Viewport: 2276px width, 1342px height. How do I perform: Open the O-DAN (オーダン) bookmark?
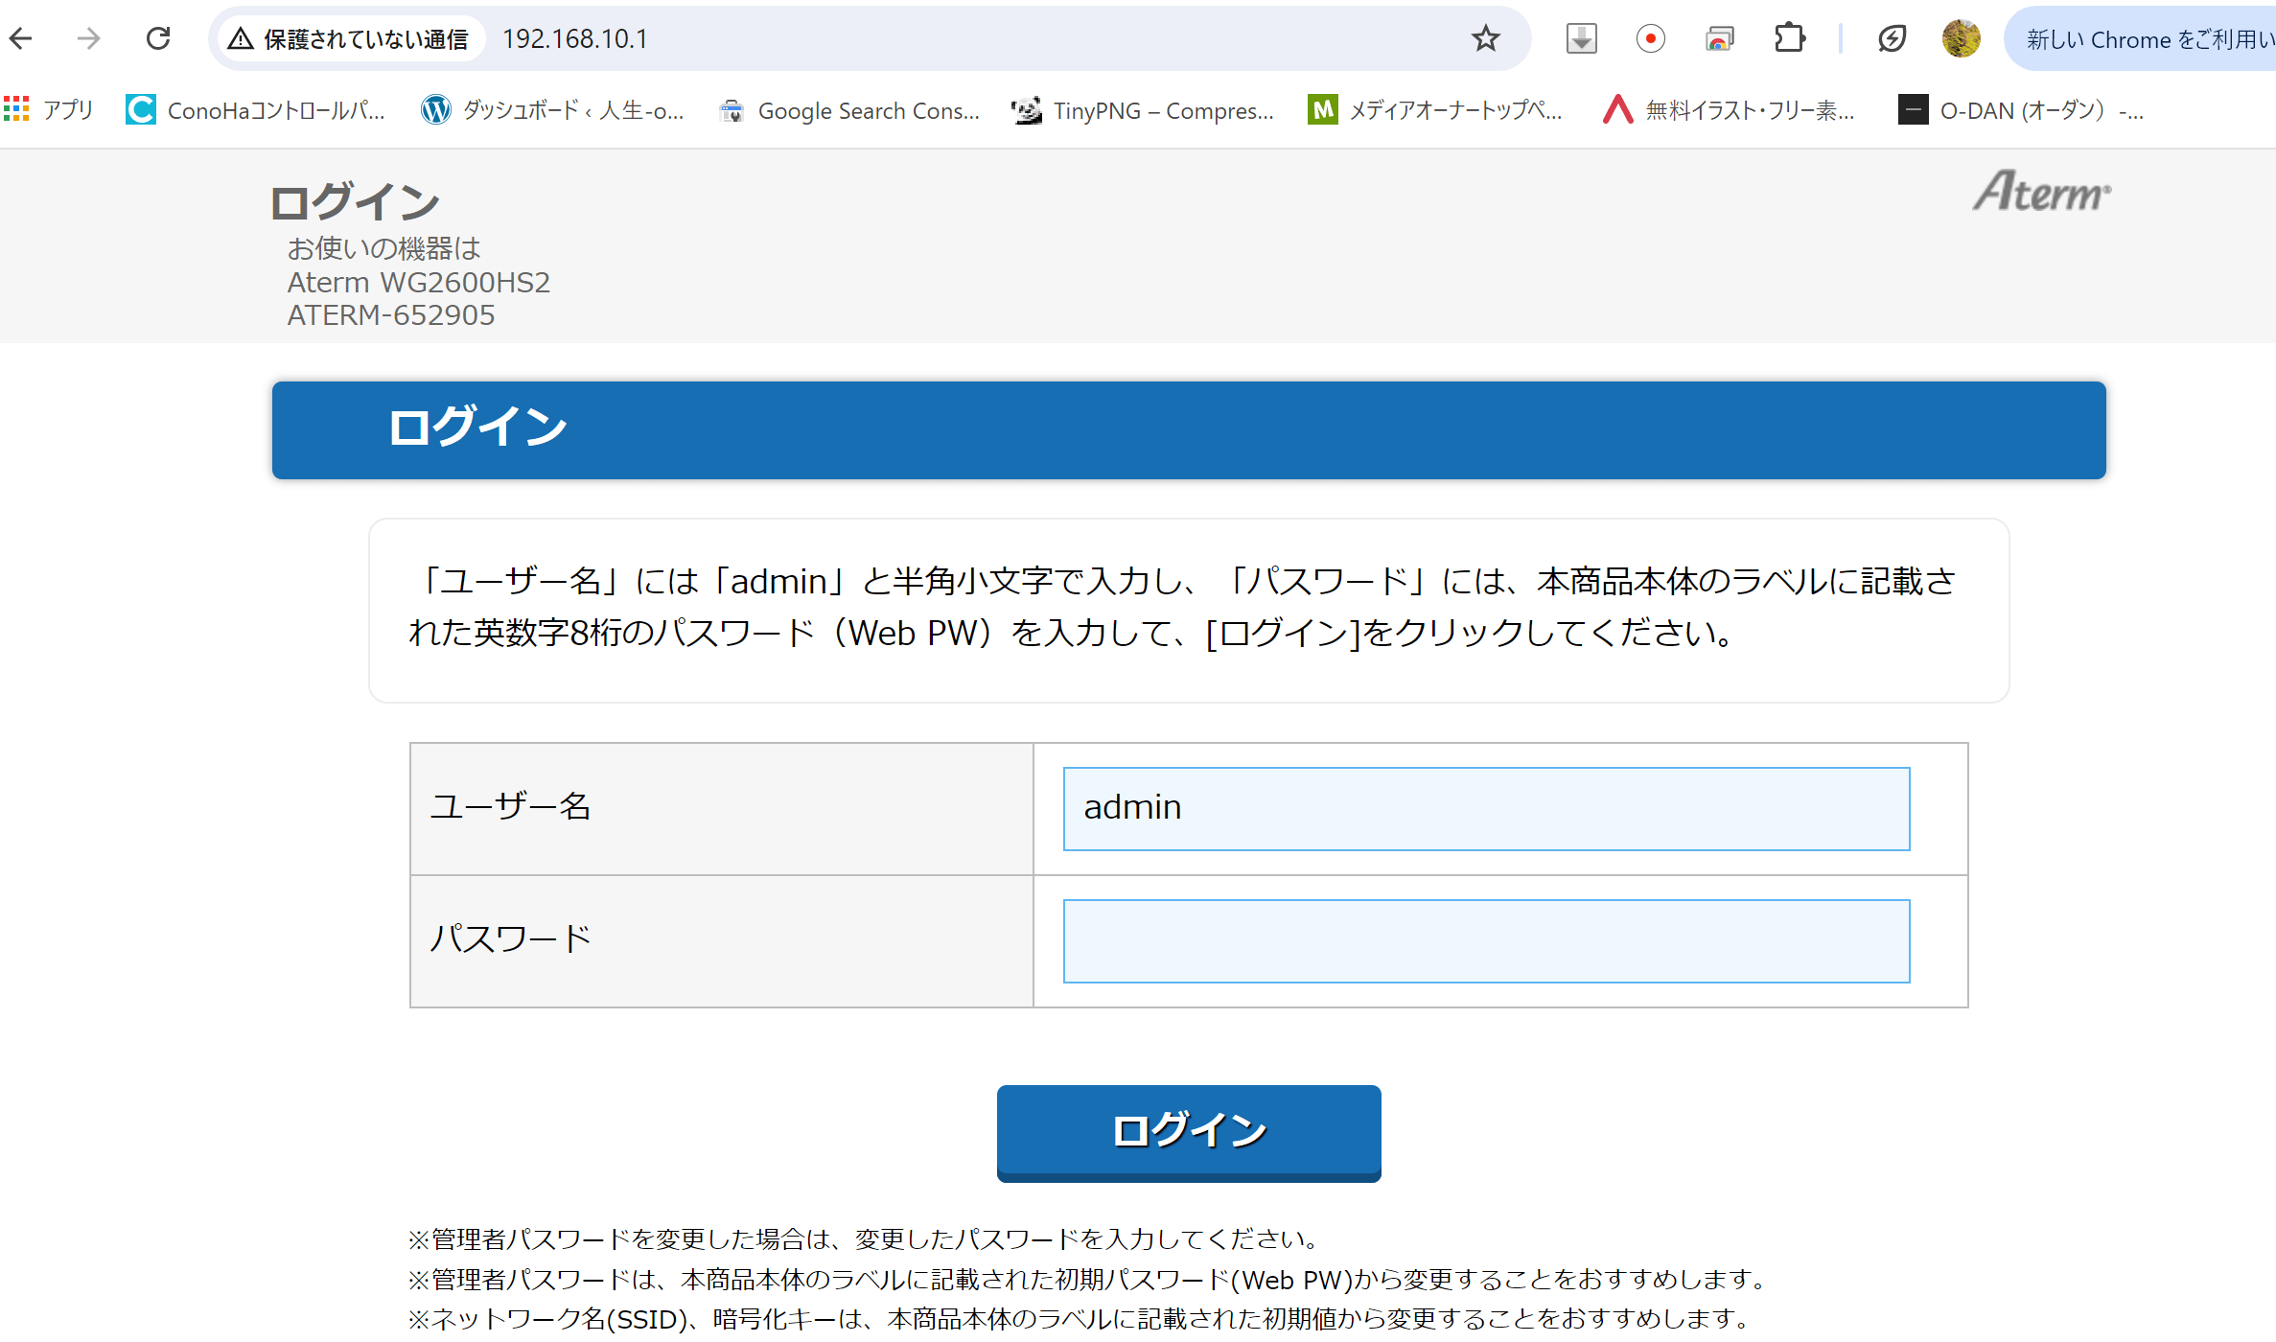(2021, 110)
